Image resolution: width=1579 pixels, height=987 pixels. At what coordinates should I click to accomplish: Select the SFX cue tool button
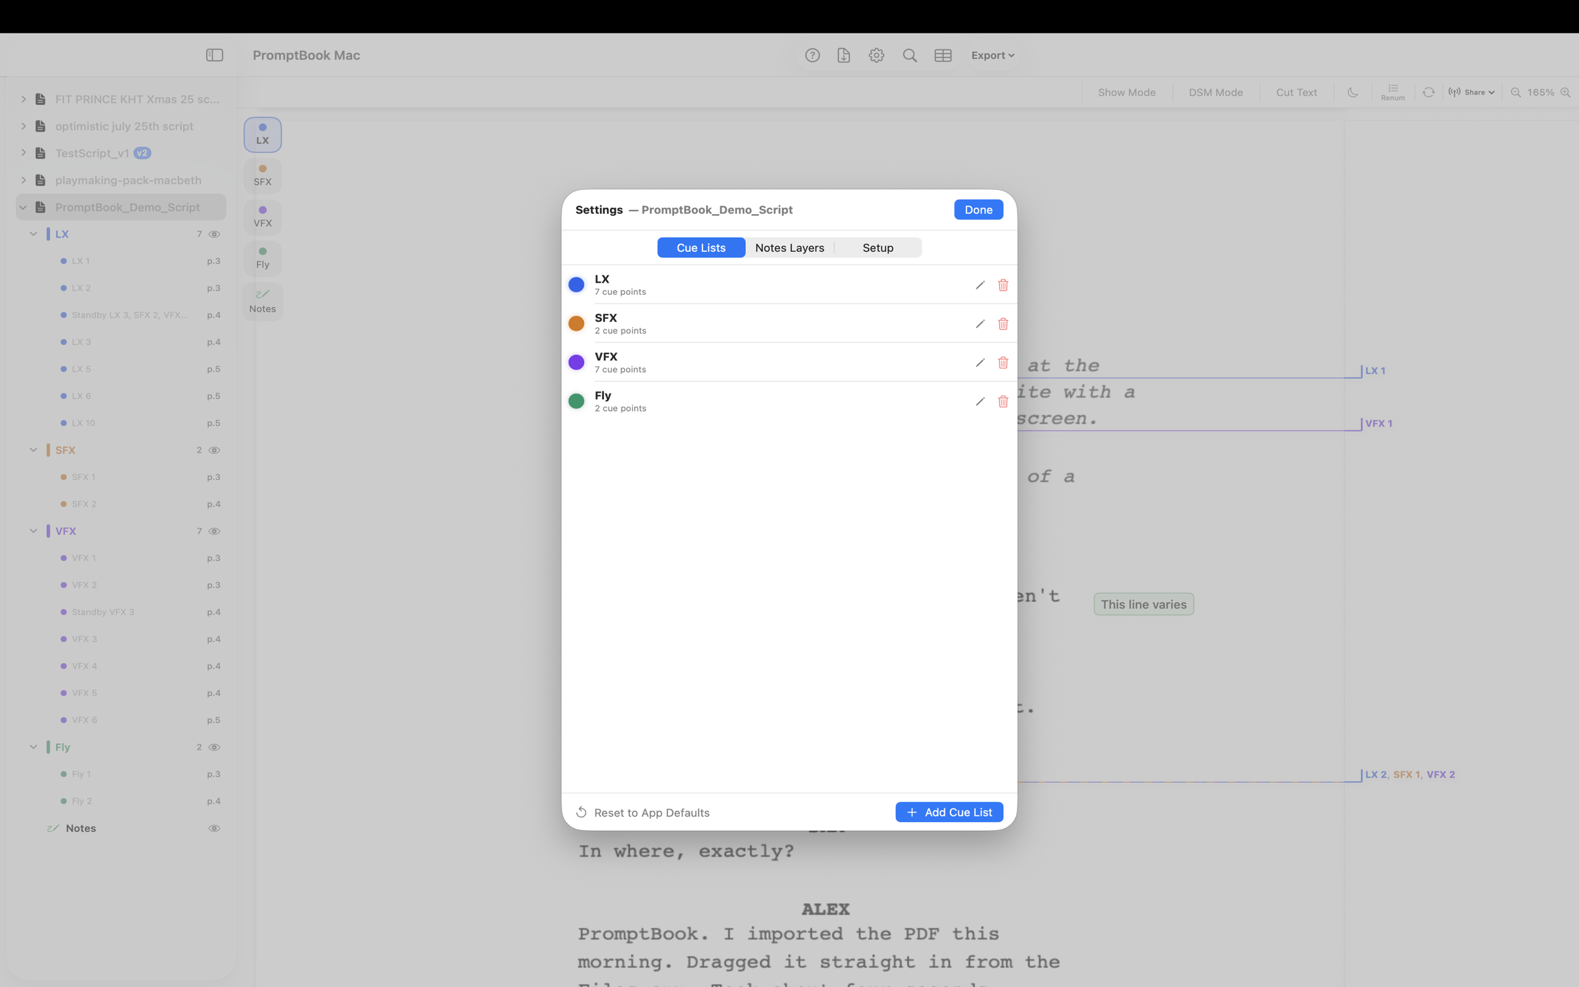coord(262,176)
